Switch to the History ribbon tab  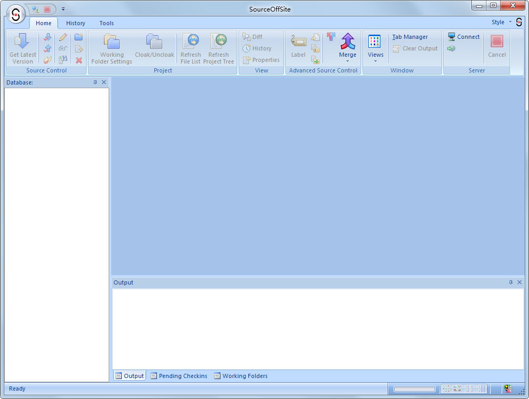[x=76, y=23]
